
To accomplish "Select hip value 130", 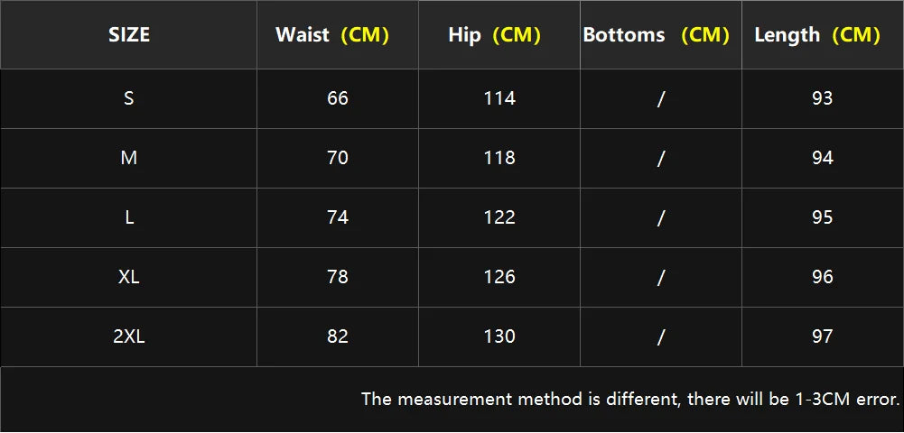I will [x=499, y=336].
